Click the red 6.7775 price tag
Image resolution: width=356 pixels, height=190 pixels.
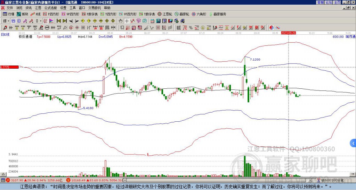coord(9,67)
